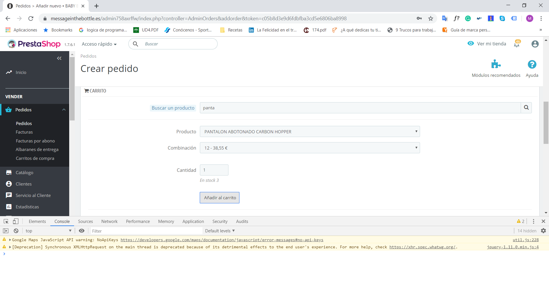549x294 pixels.
Task: Toggle DevTools device toolbar
Action: coord(16,221)
